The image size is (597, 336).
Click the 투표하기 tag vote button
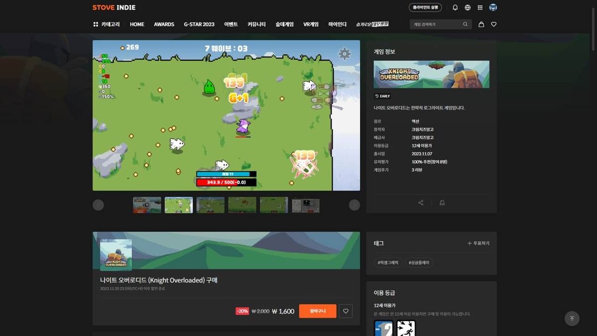click(x=478, y=243)
